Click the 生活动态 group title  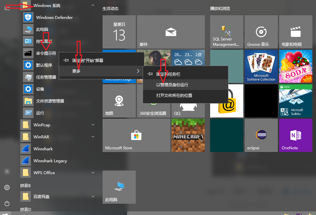[111, 9]
